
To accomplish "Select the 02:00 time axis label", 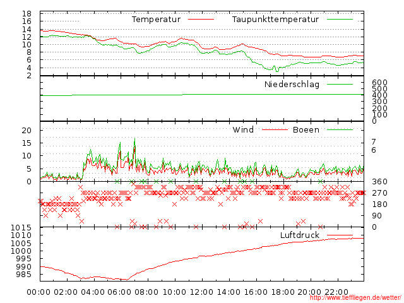I will click(66, 292).
